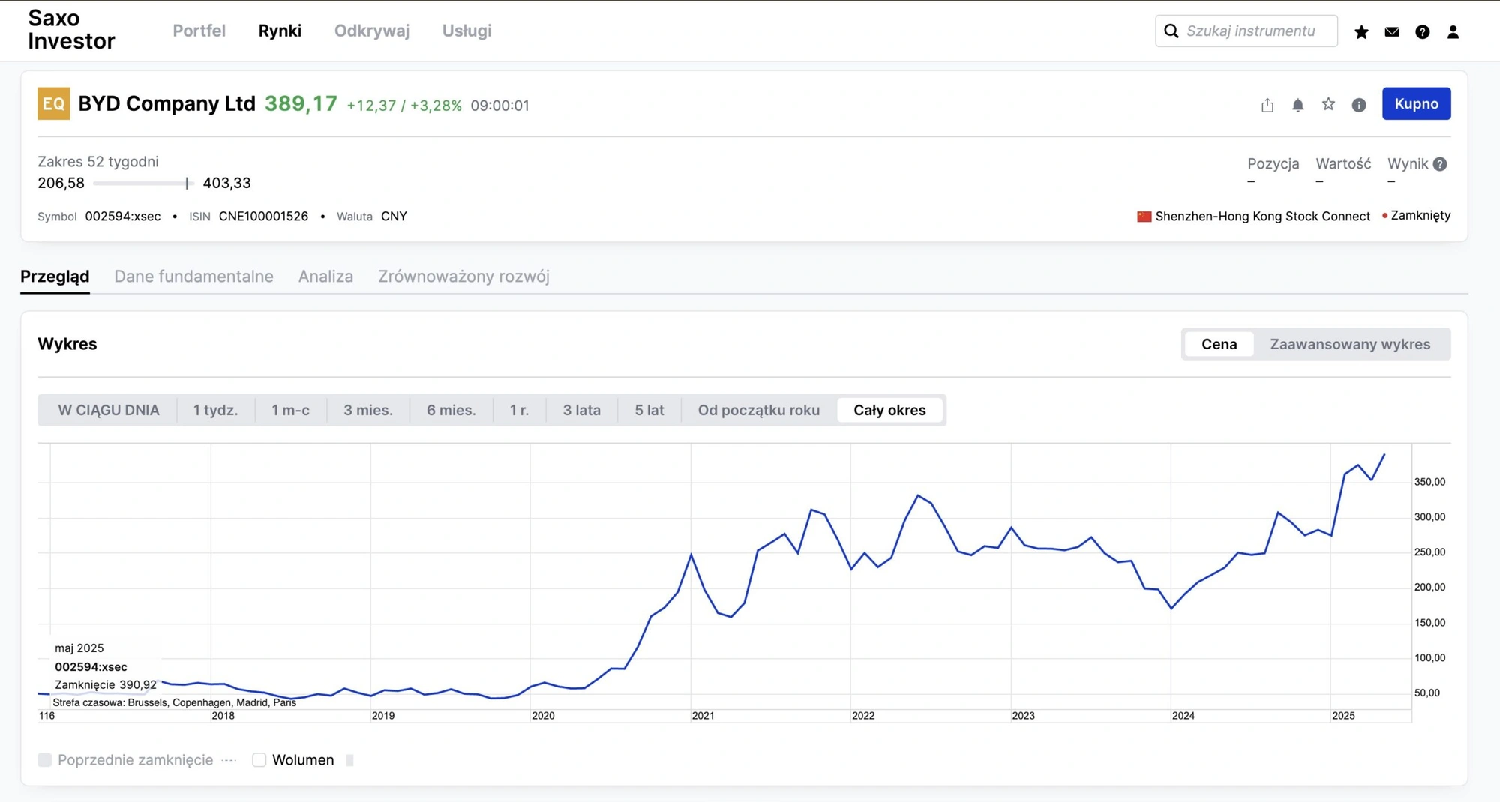The width and height of the screenshot is (1500, 802).
Task: Open the favorites star in top navigation
Action: click(1361, 31)
